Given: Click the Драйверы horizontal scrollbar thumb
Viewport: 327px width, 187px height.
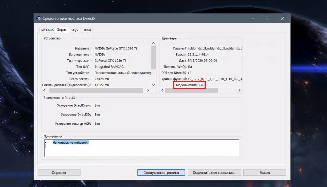Looking at the screenshot, I should coord(191,90).
